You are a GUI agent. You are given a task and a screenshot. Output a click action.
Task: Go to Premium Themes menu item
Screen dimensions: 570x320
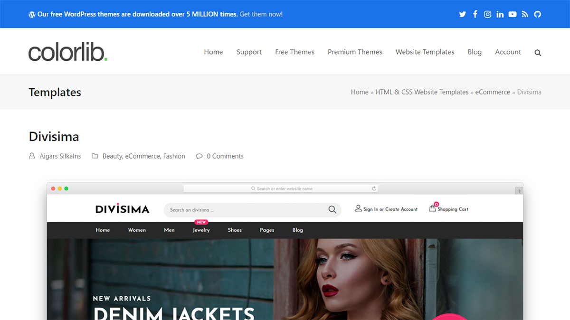tap(355, 52)
